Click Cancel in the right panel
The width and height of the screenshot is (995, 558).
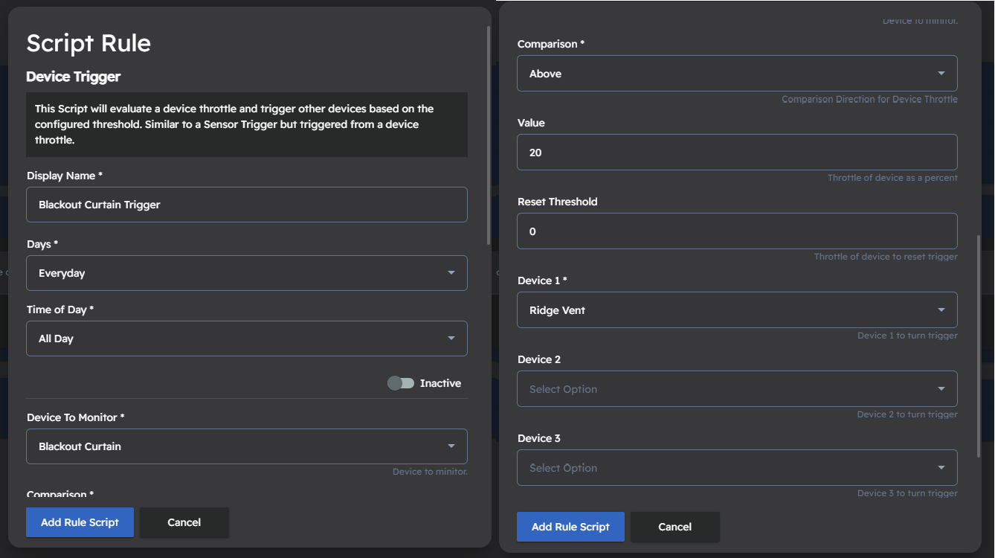pos(674,527)
